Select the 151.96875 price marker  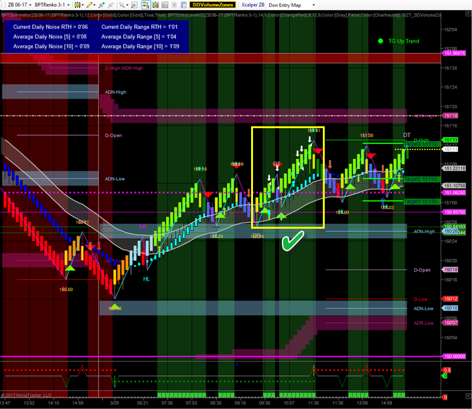point(454,53)
